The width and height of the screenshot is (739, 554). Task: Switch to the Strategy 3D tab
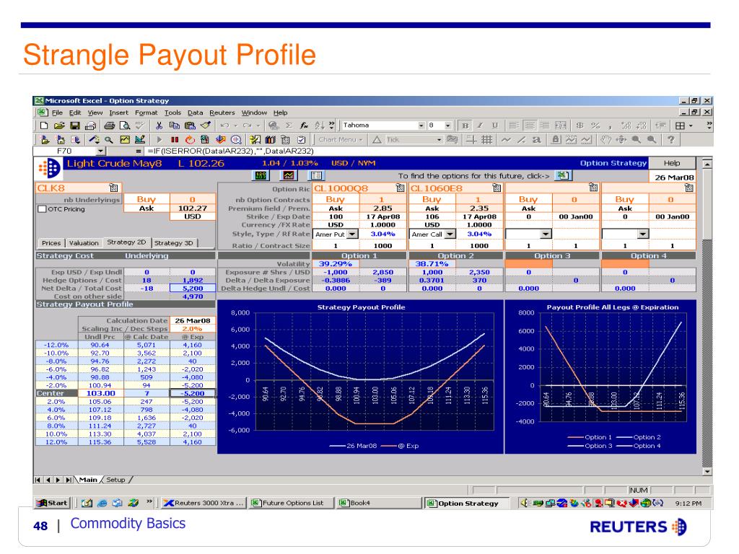[173, 243]
